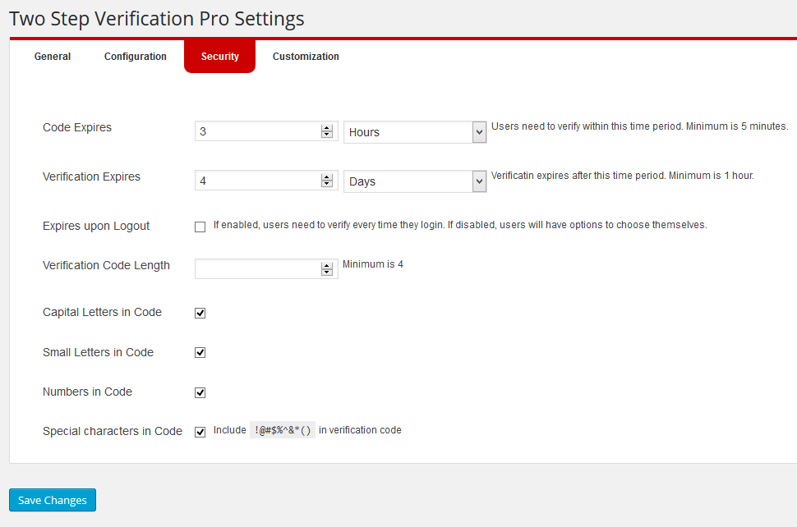Image resolution: width=797 pixels, height=527 pixels.
Task: Increase Code Expires value with up arrow
Action: pos(327,128)
